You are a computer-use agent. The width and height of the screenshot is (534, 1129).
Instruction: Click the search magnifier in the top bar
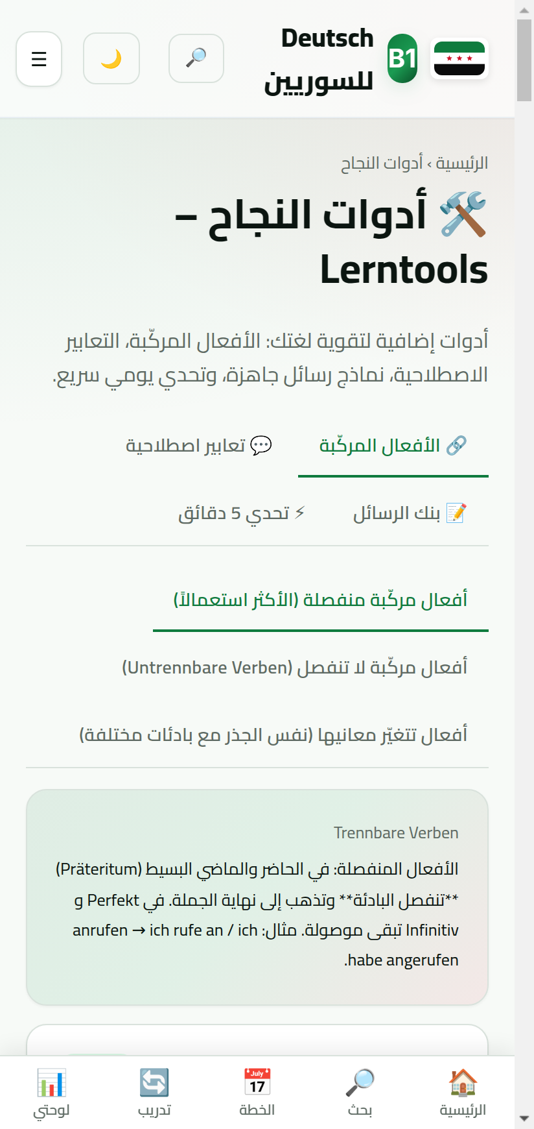point(196,58)
